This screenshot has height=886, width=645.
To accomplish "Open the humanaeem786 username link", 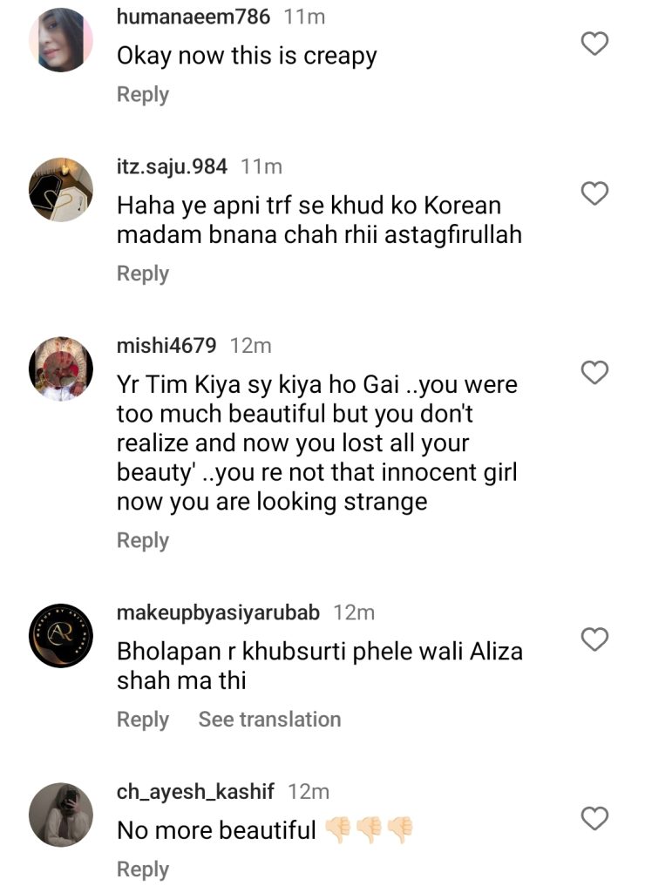I will click(193, 17).
